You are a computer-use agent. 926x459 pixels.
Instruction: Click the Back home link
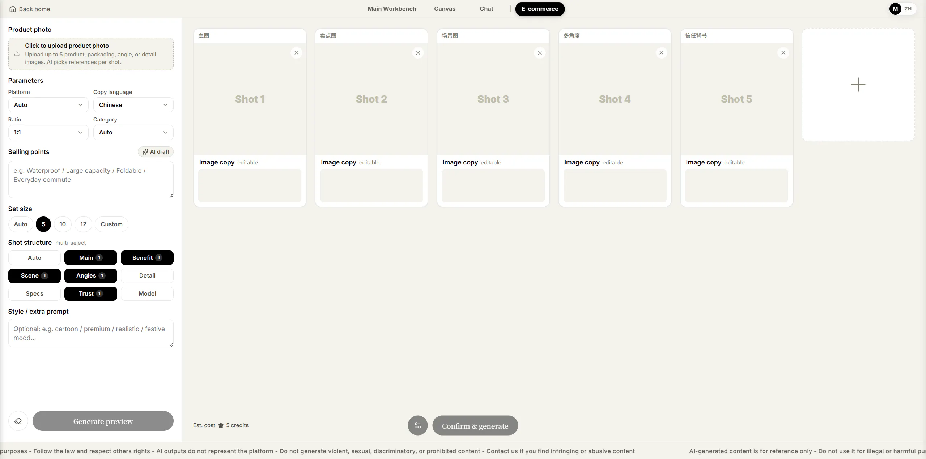tap(30, 9)
